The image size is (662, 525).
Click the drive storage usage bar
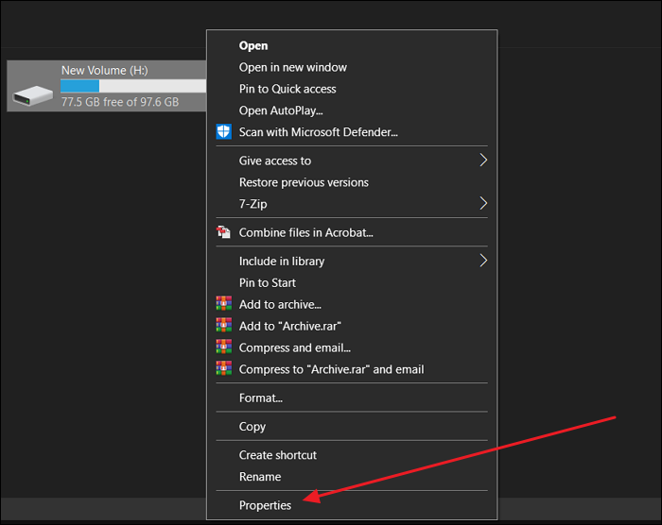point(132,86)
